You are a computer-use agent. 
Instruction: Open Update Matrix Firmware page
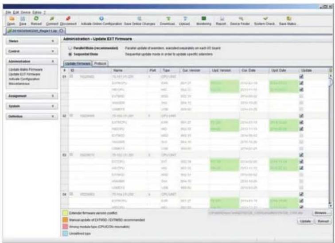25,70
